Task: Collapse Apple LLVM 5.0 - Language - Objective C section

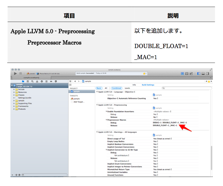Action: point(97,92)
